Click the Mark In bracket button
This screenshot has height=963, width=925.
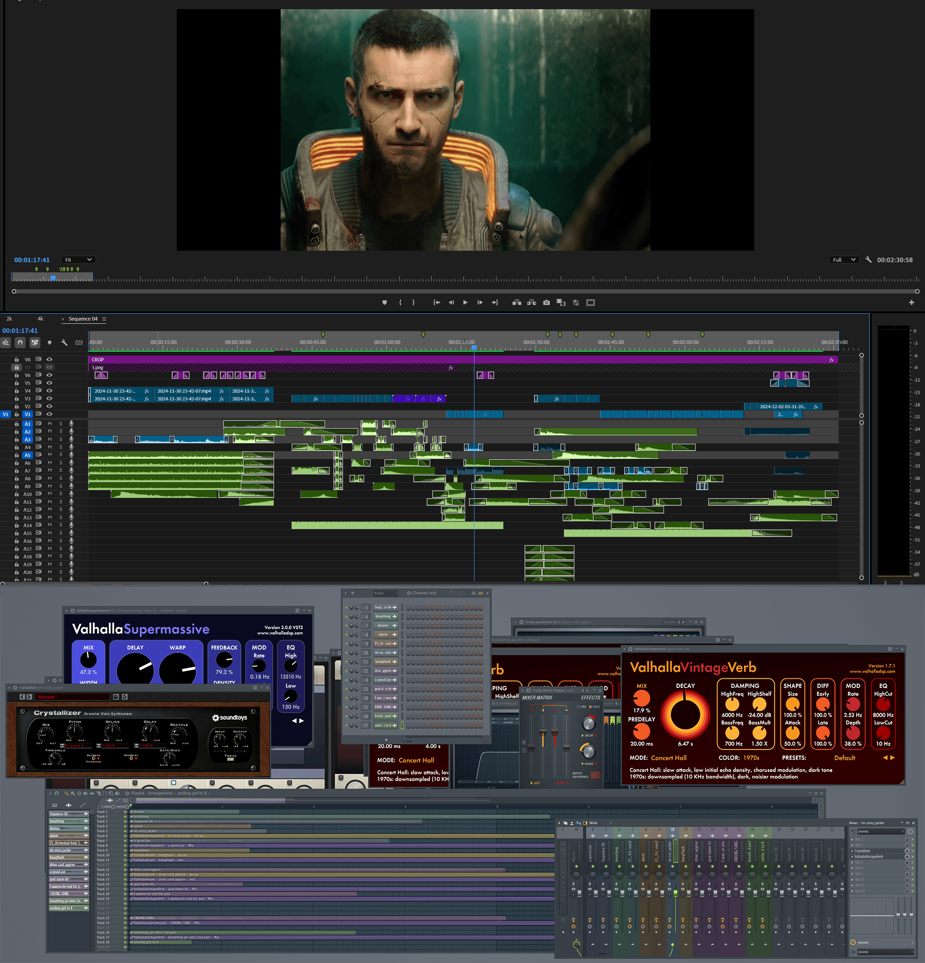coord(400,303)
